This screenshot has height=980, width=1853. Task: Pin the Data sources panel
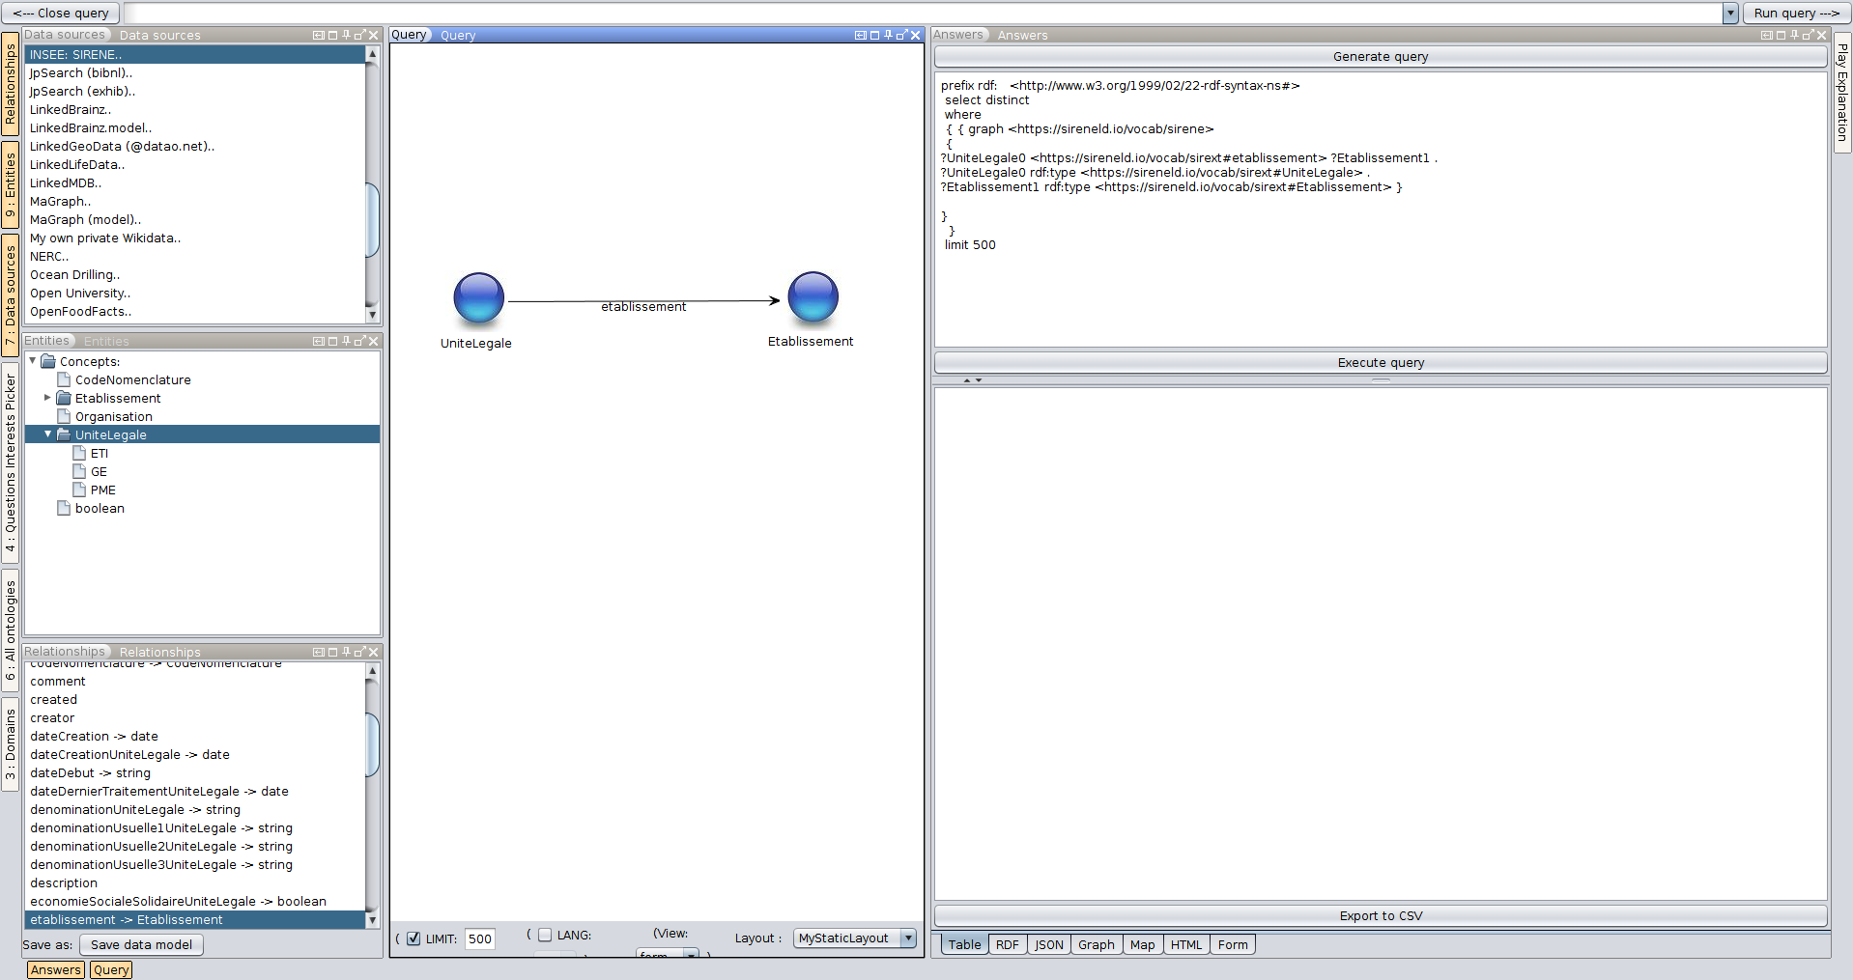[x=346, y=35]
